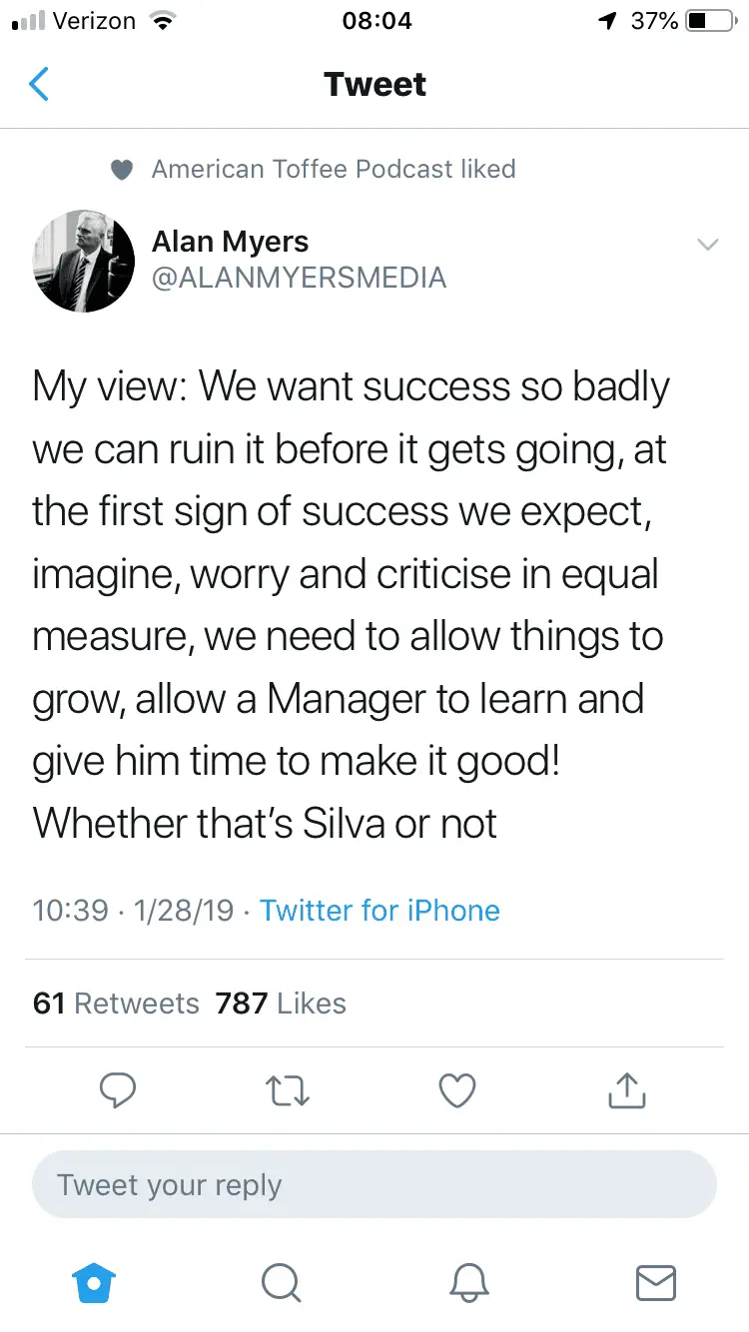Tap "American Toffee Podcast liked" label

pos(334,170)
